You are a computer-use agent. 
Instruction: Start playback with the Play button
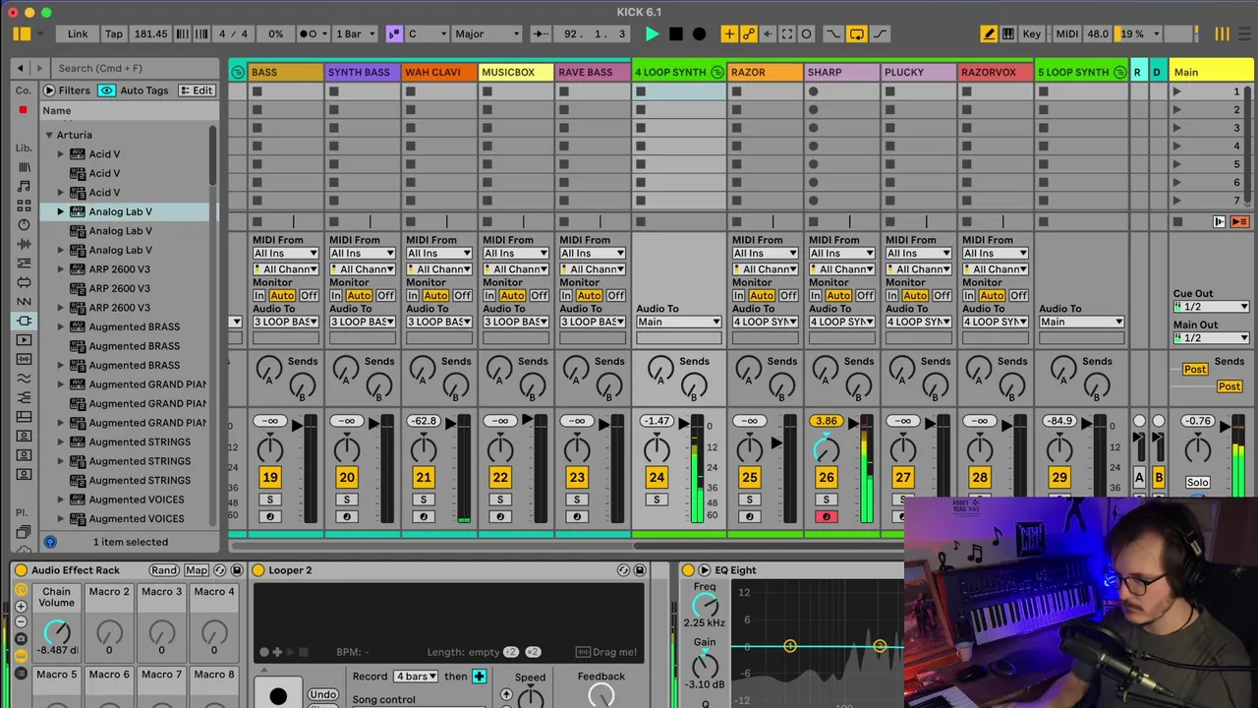click(x=652, y=33)
